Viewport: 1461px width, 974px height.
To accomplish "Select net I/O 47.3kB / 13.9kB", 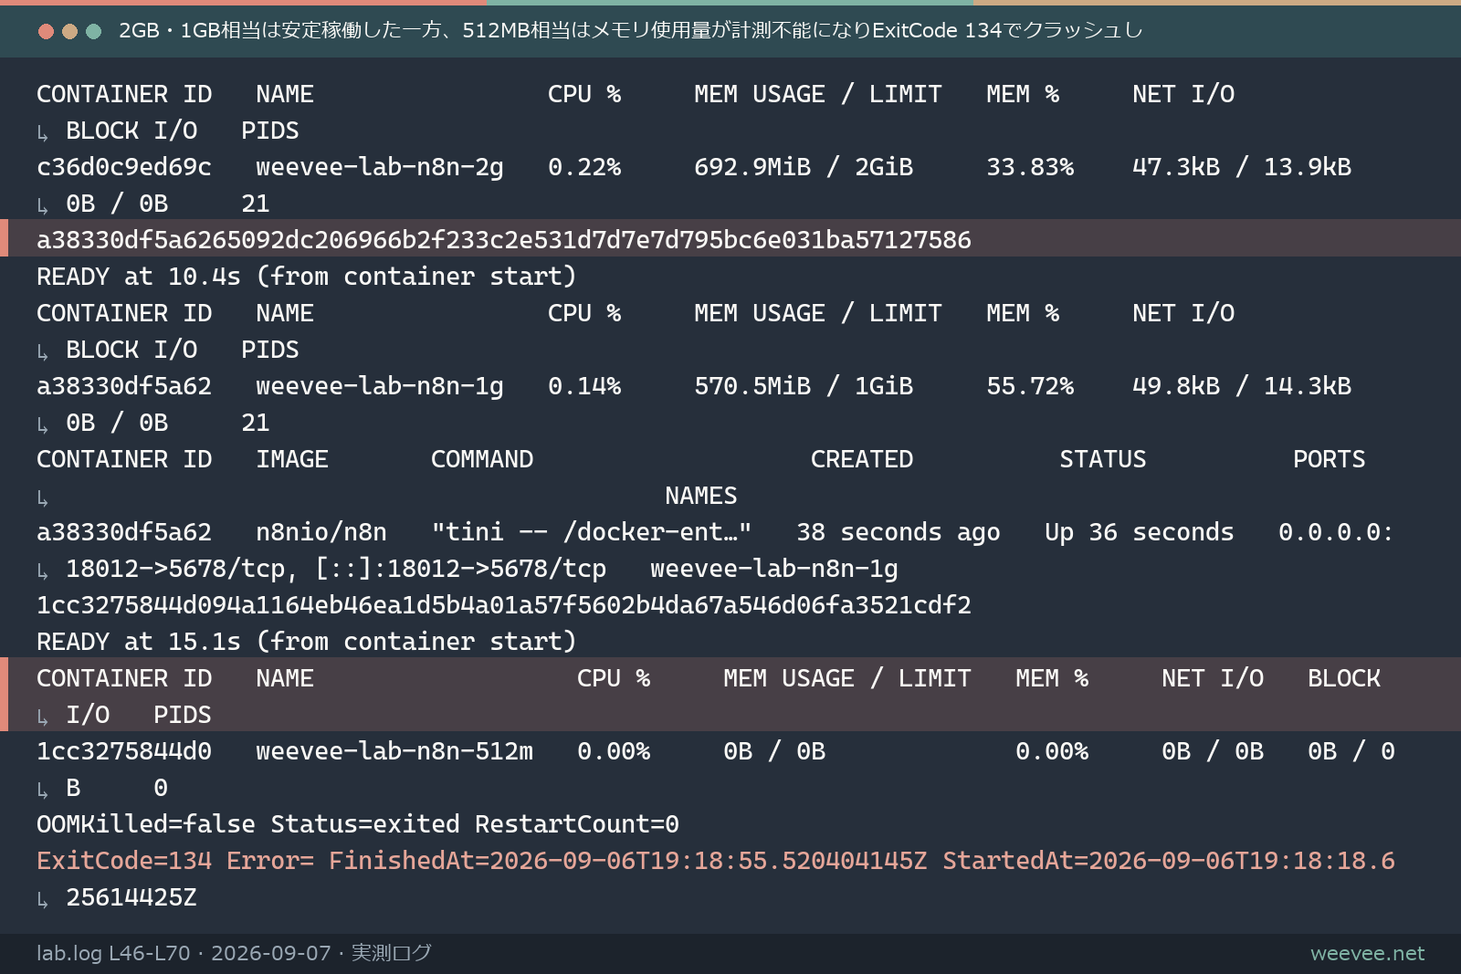I will (x=1242, y=167).
